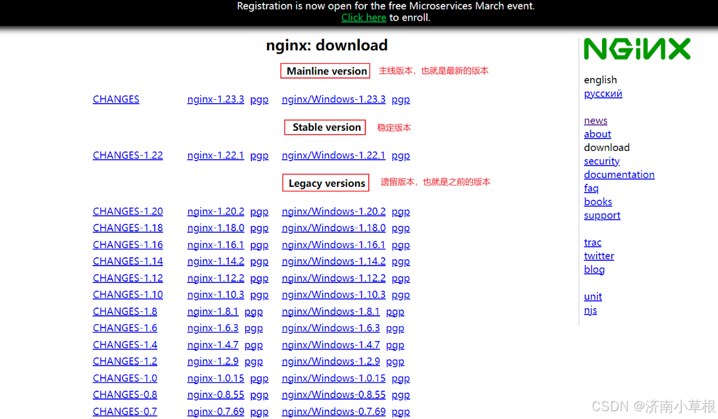718x419 pixels.
Task: Open CHANGES-1.2 link
Action: pos(125,362)
